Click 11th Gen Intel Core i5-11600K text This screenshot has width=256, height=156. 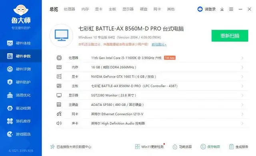(x=126, y=58)
